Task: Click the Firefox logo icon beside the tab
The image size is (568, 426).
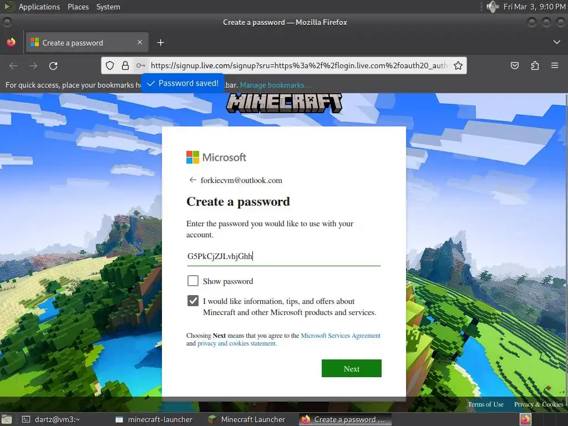Action: pos(11,42)
